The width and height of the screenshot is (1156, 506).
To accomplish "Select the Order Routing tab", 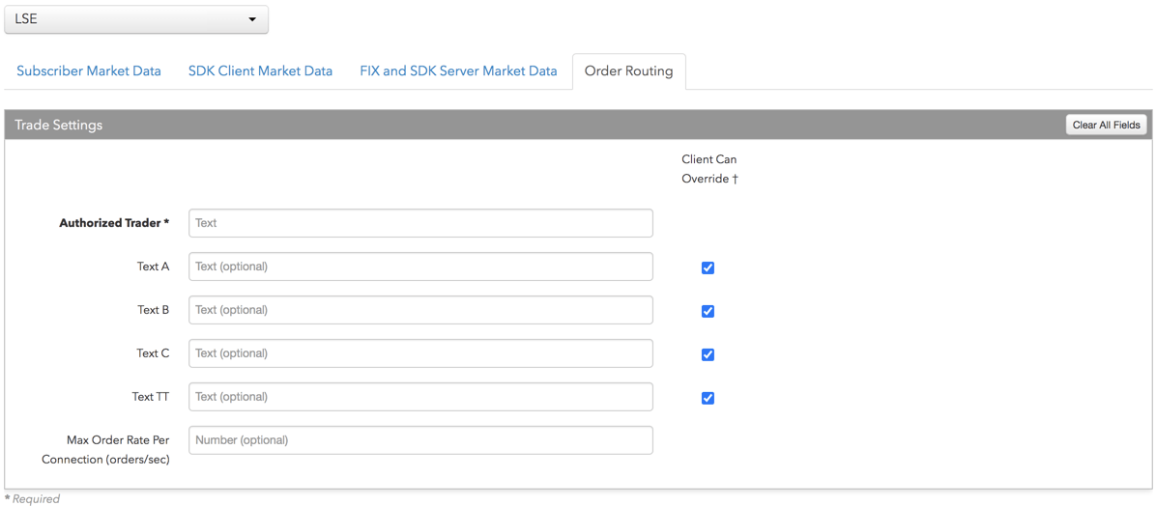I will pos(629,71).
